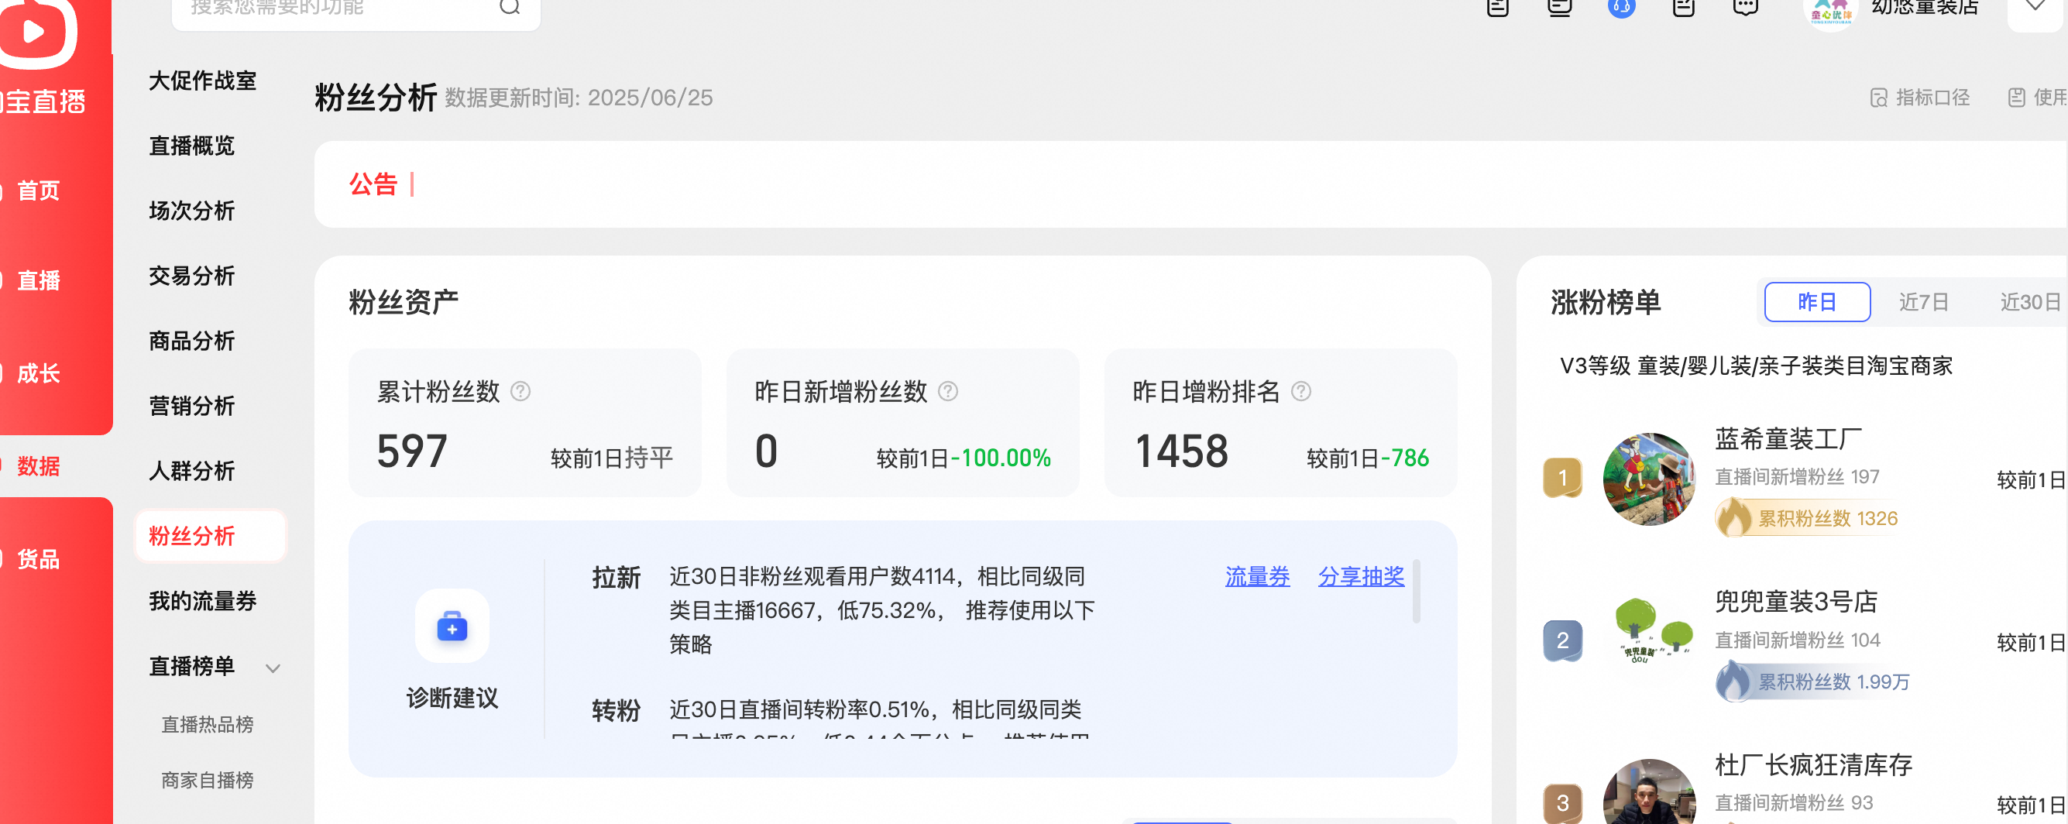Viewport: 2068px width, 824px height.
Task: Open 商家自播榜 submenu item
Action: (207, 780)
